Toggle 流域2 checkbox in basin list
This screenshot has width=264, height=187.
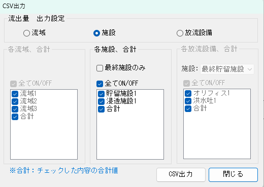coord(15,101)
